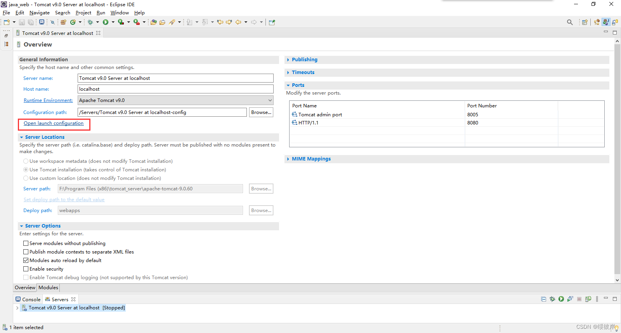Screen dimensions: 621x333
Task: Click the Save All toolbar icon
Action: pyautogui.click(x=31, y=22)
